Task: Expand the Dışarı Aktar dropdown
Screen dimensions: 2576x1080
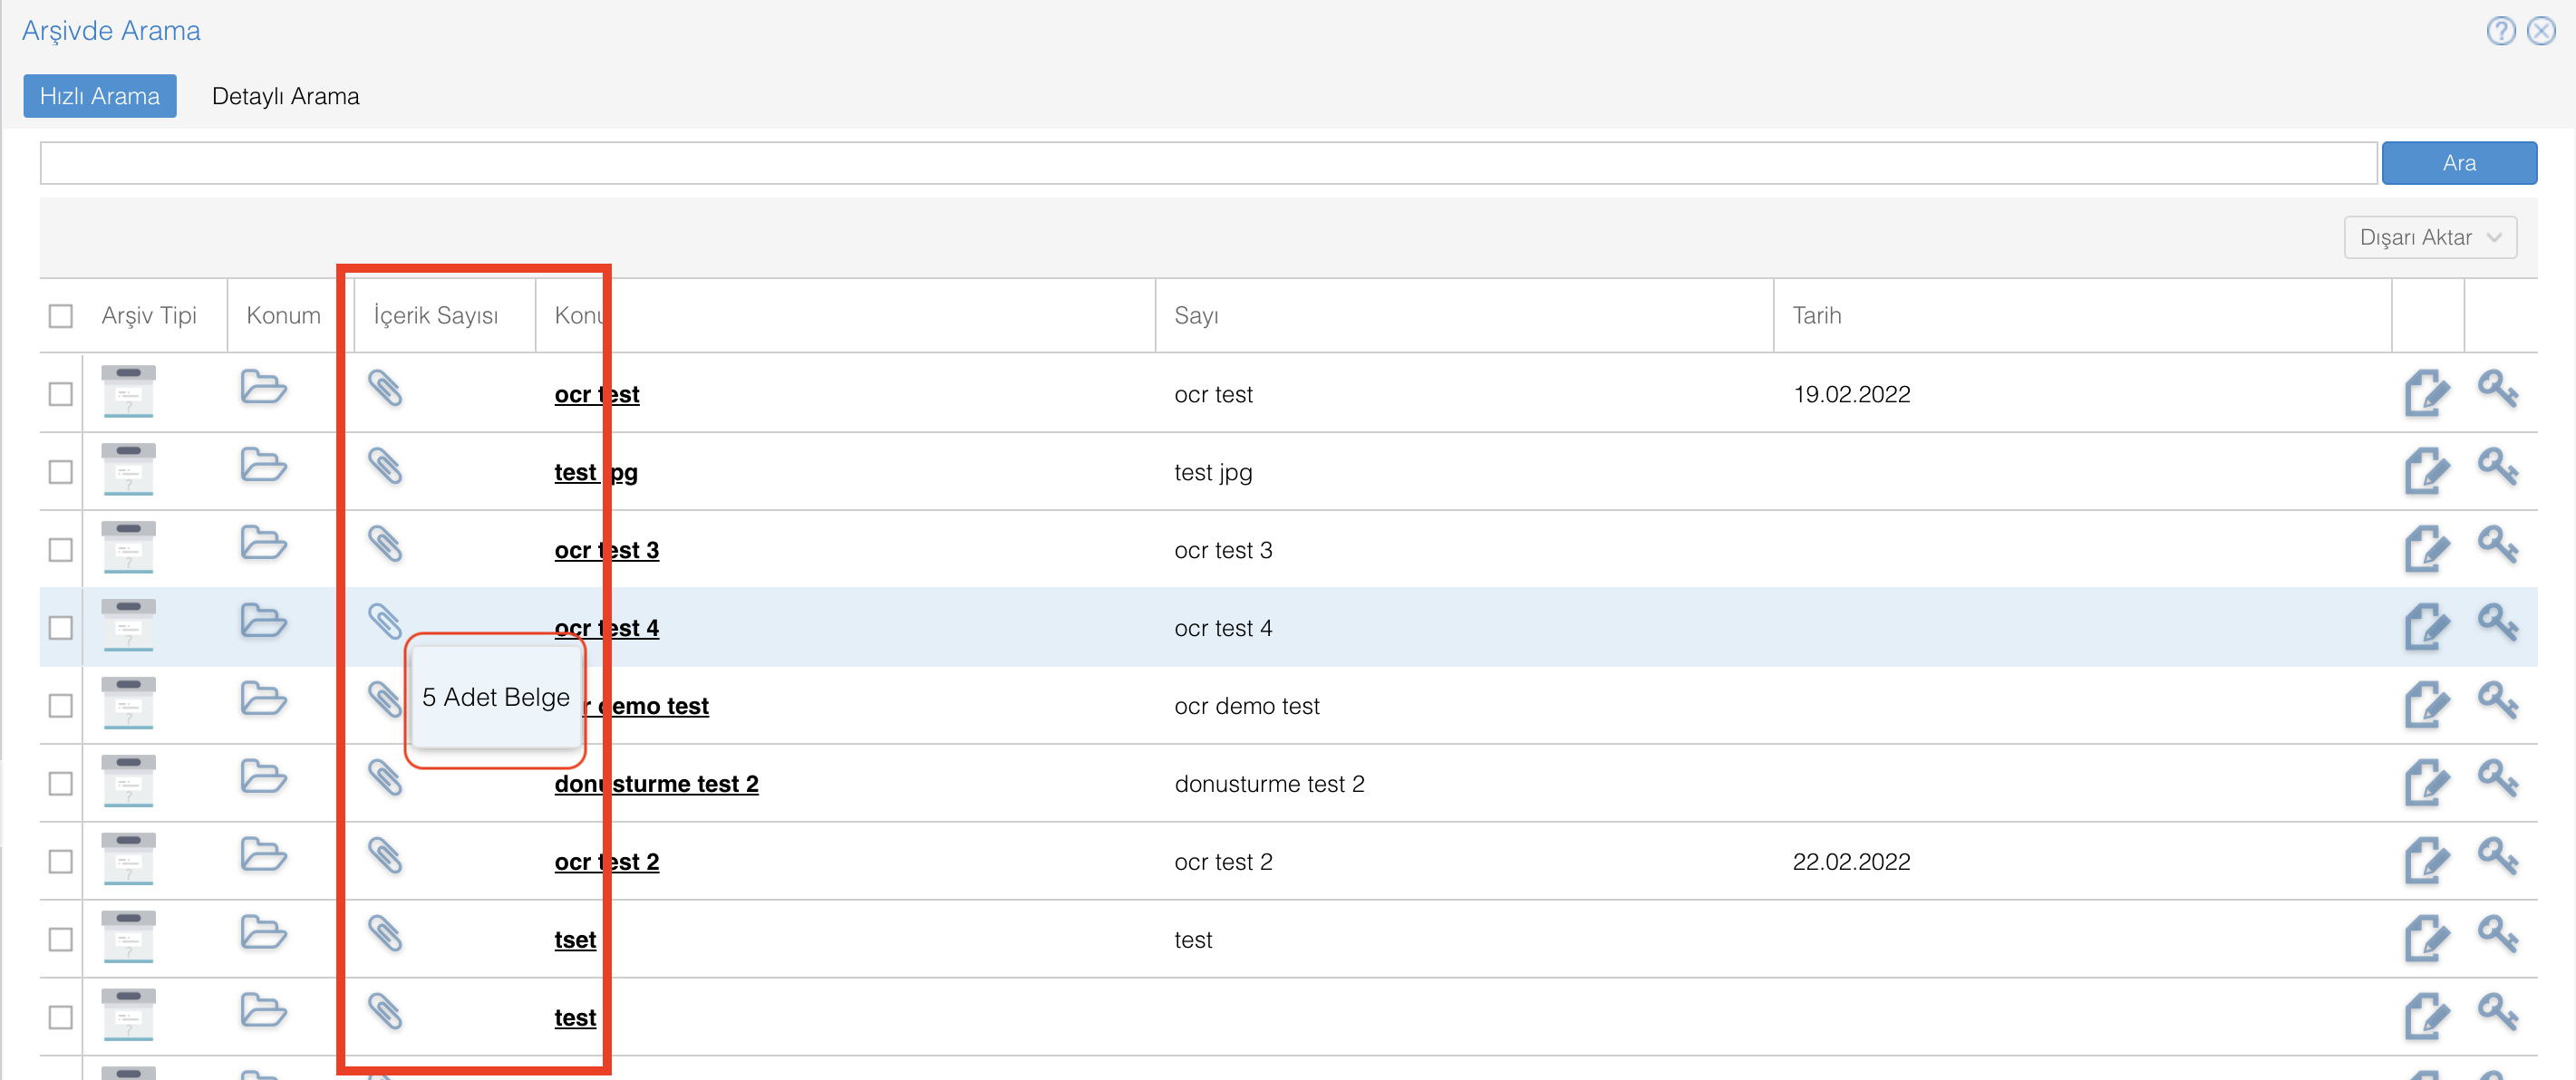Action: tap(2429, 238)
